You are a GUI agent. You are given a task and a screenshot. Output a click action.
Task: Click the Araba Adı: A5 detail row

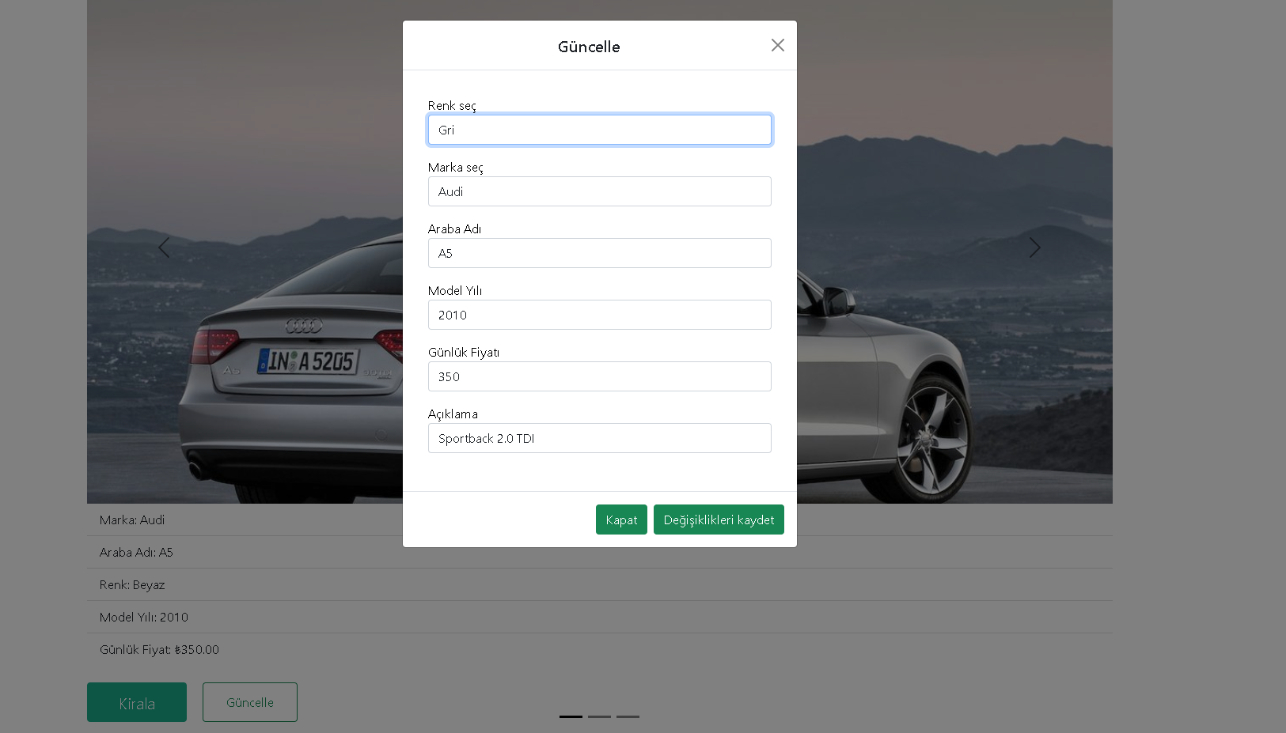point(600,552)
